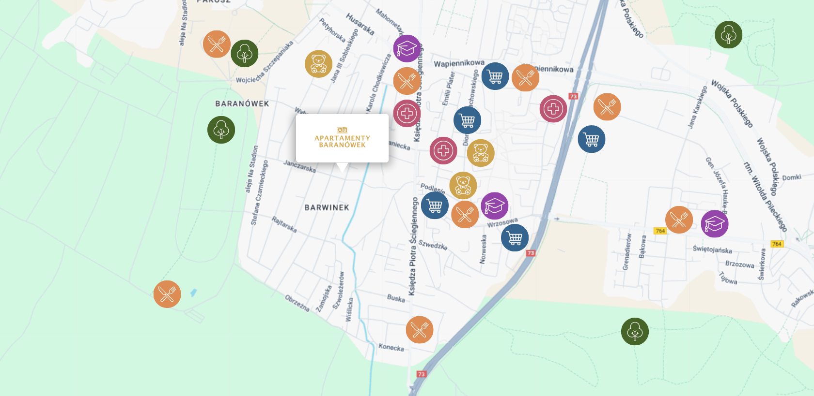Screen dimensions: 814x396
Task: Click the Świętojańska street label
Action: (712, 249)
